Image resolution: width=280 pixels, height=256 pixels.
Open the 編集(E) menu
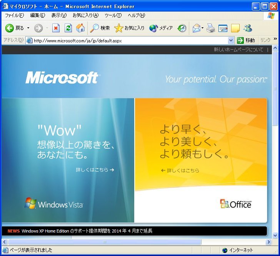coord(38,15)
